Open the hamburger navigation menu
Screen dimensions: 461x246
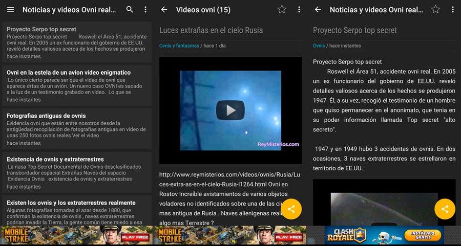pos(10,10)
